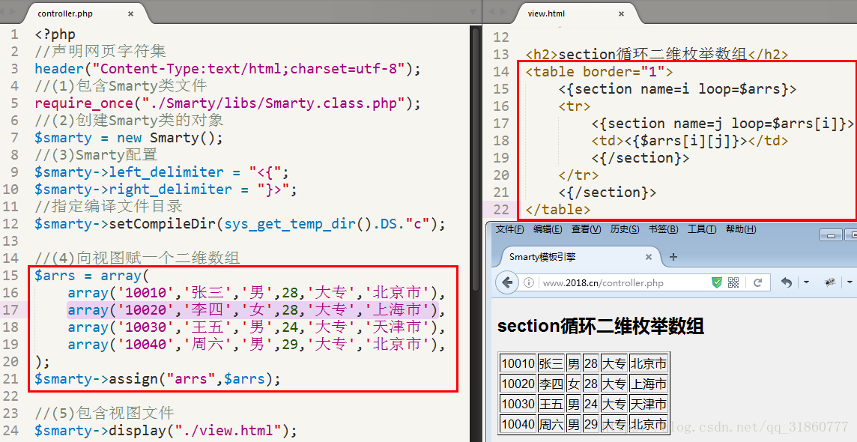Click the page heading section循环二维枚举数组
Viewport: 857px width, 442px height.
click(x=601, y=327)
